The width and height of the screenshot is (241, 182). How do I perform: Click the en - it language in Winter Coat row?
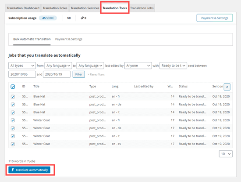click(116, 136)
